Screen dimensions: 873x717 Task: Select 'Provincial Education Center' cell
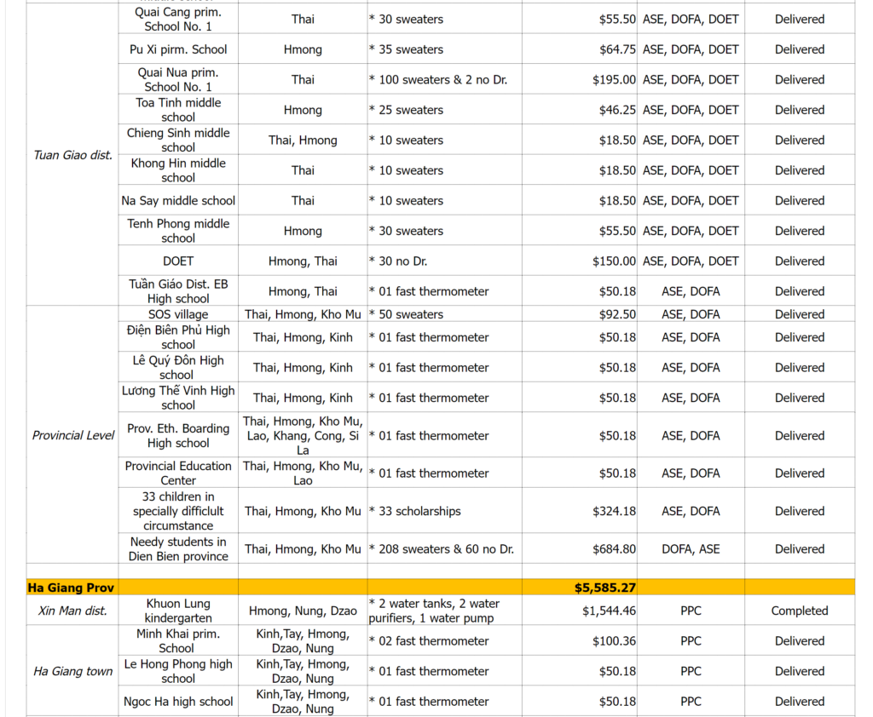pyautogui.click(x=178, y=473)
